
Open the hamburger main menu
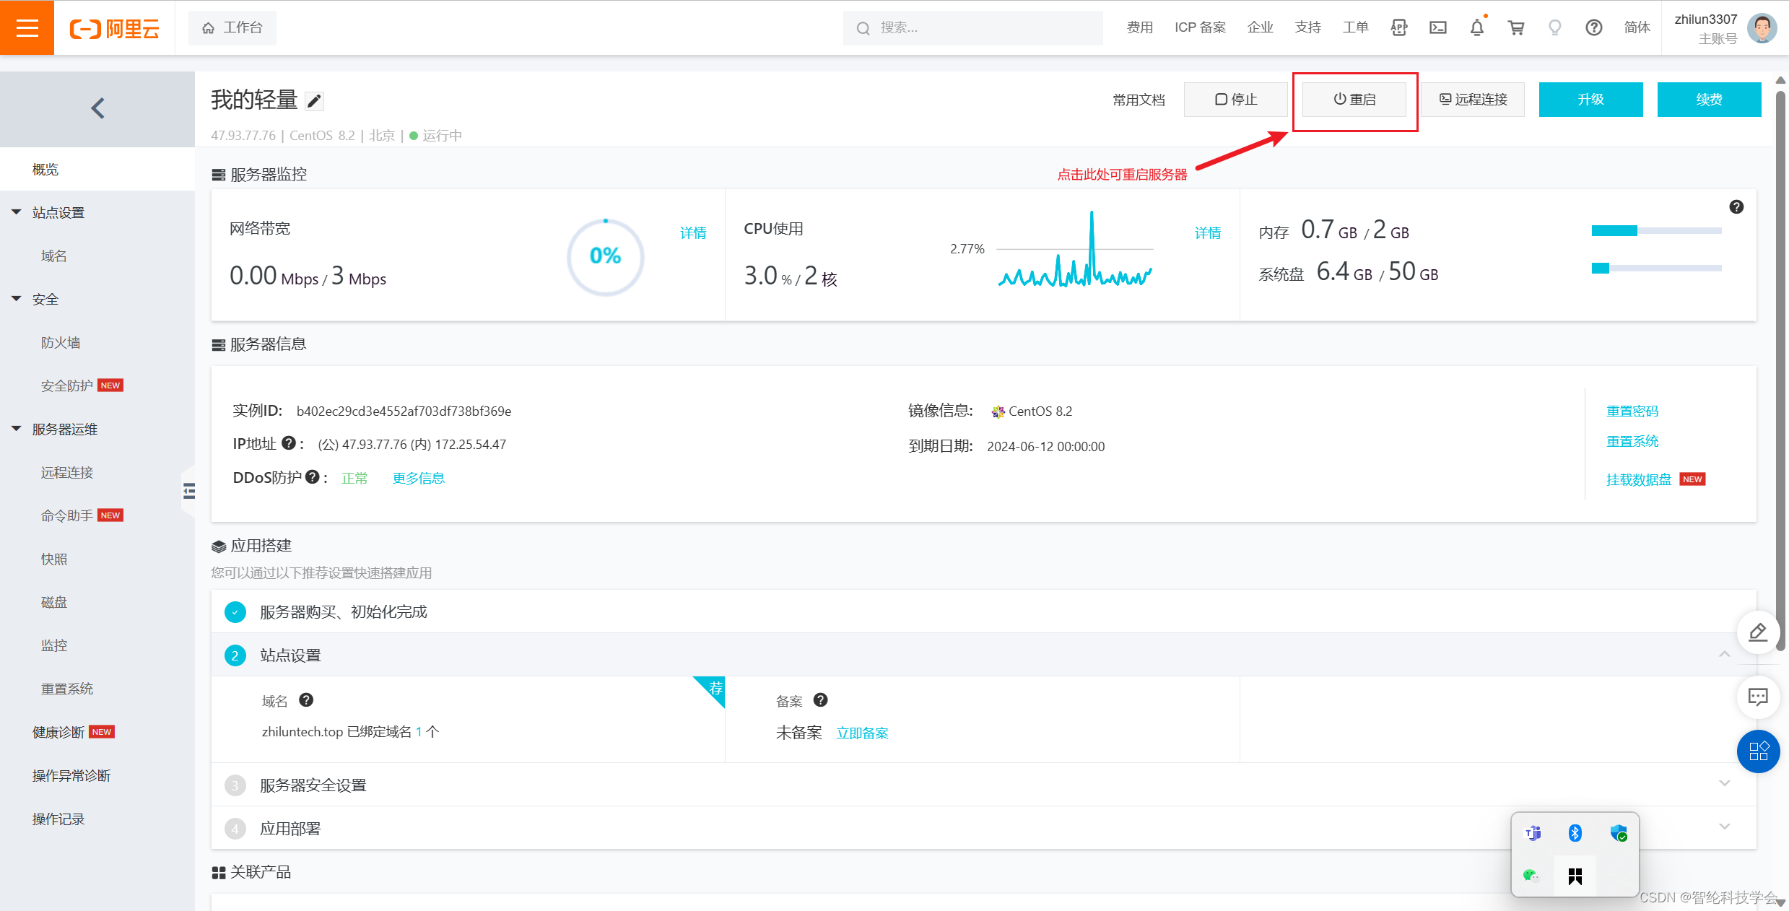point(27,27)
